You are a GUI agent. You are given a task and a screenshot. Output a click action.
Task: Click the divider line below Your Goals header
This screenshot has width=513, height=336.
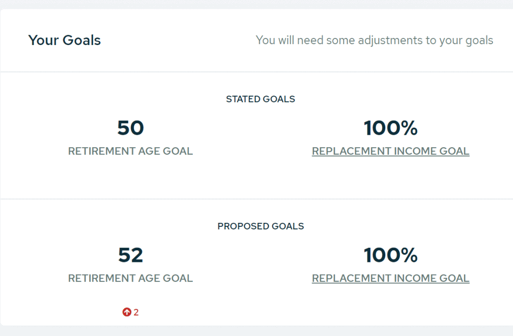point(256,72)
